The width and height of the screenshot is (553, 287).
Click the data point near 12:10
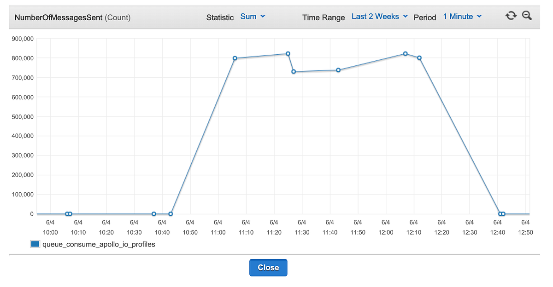tap(419, 58)
